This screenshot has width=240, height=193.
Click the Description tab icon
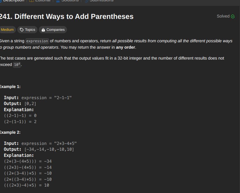click(1, 1)
